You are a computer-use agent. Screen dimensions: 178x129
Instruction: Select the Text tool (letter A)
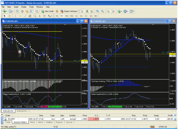(x=40, y=16)
